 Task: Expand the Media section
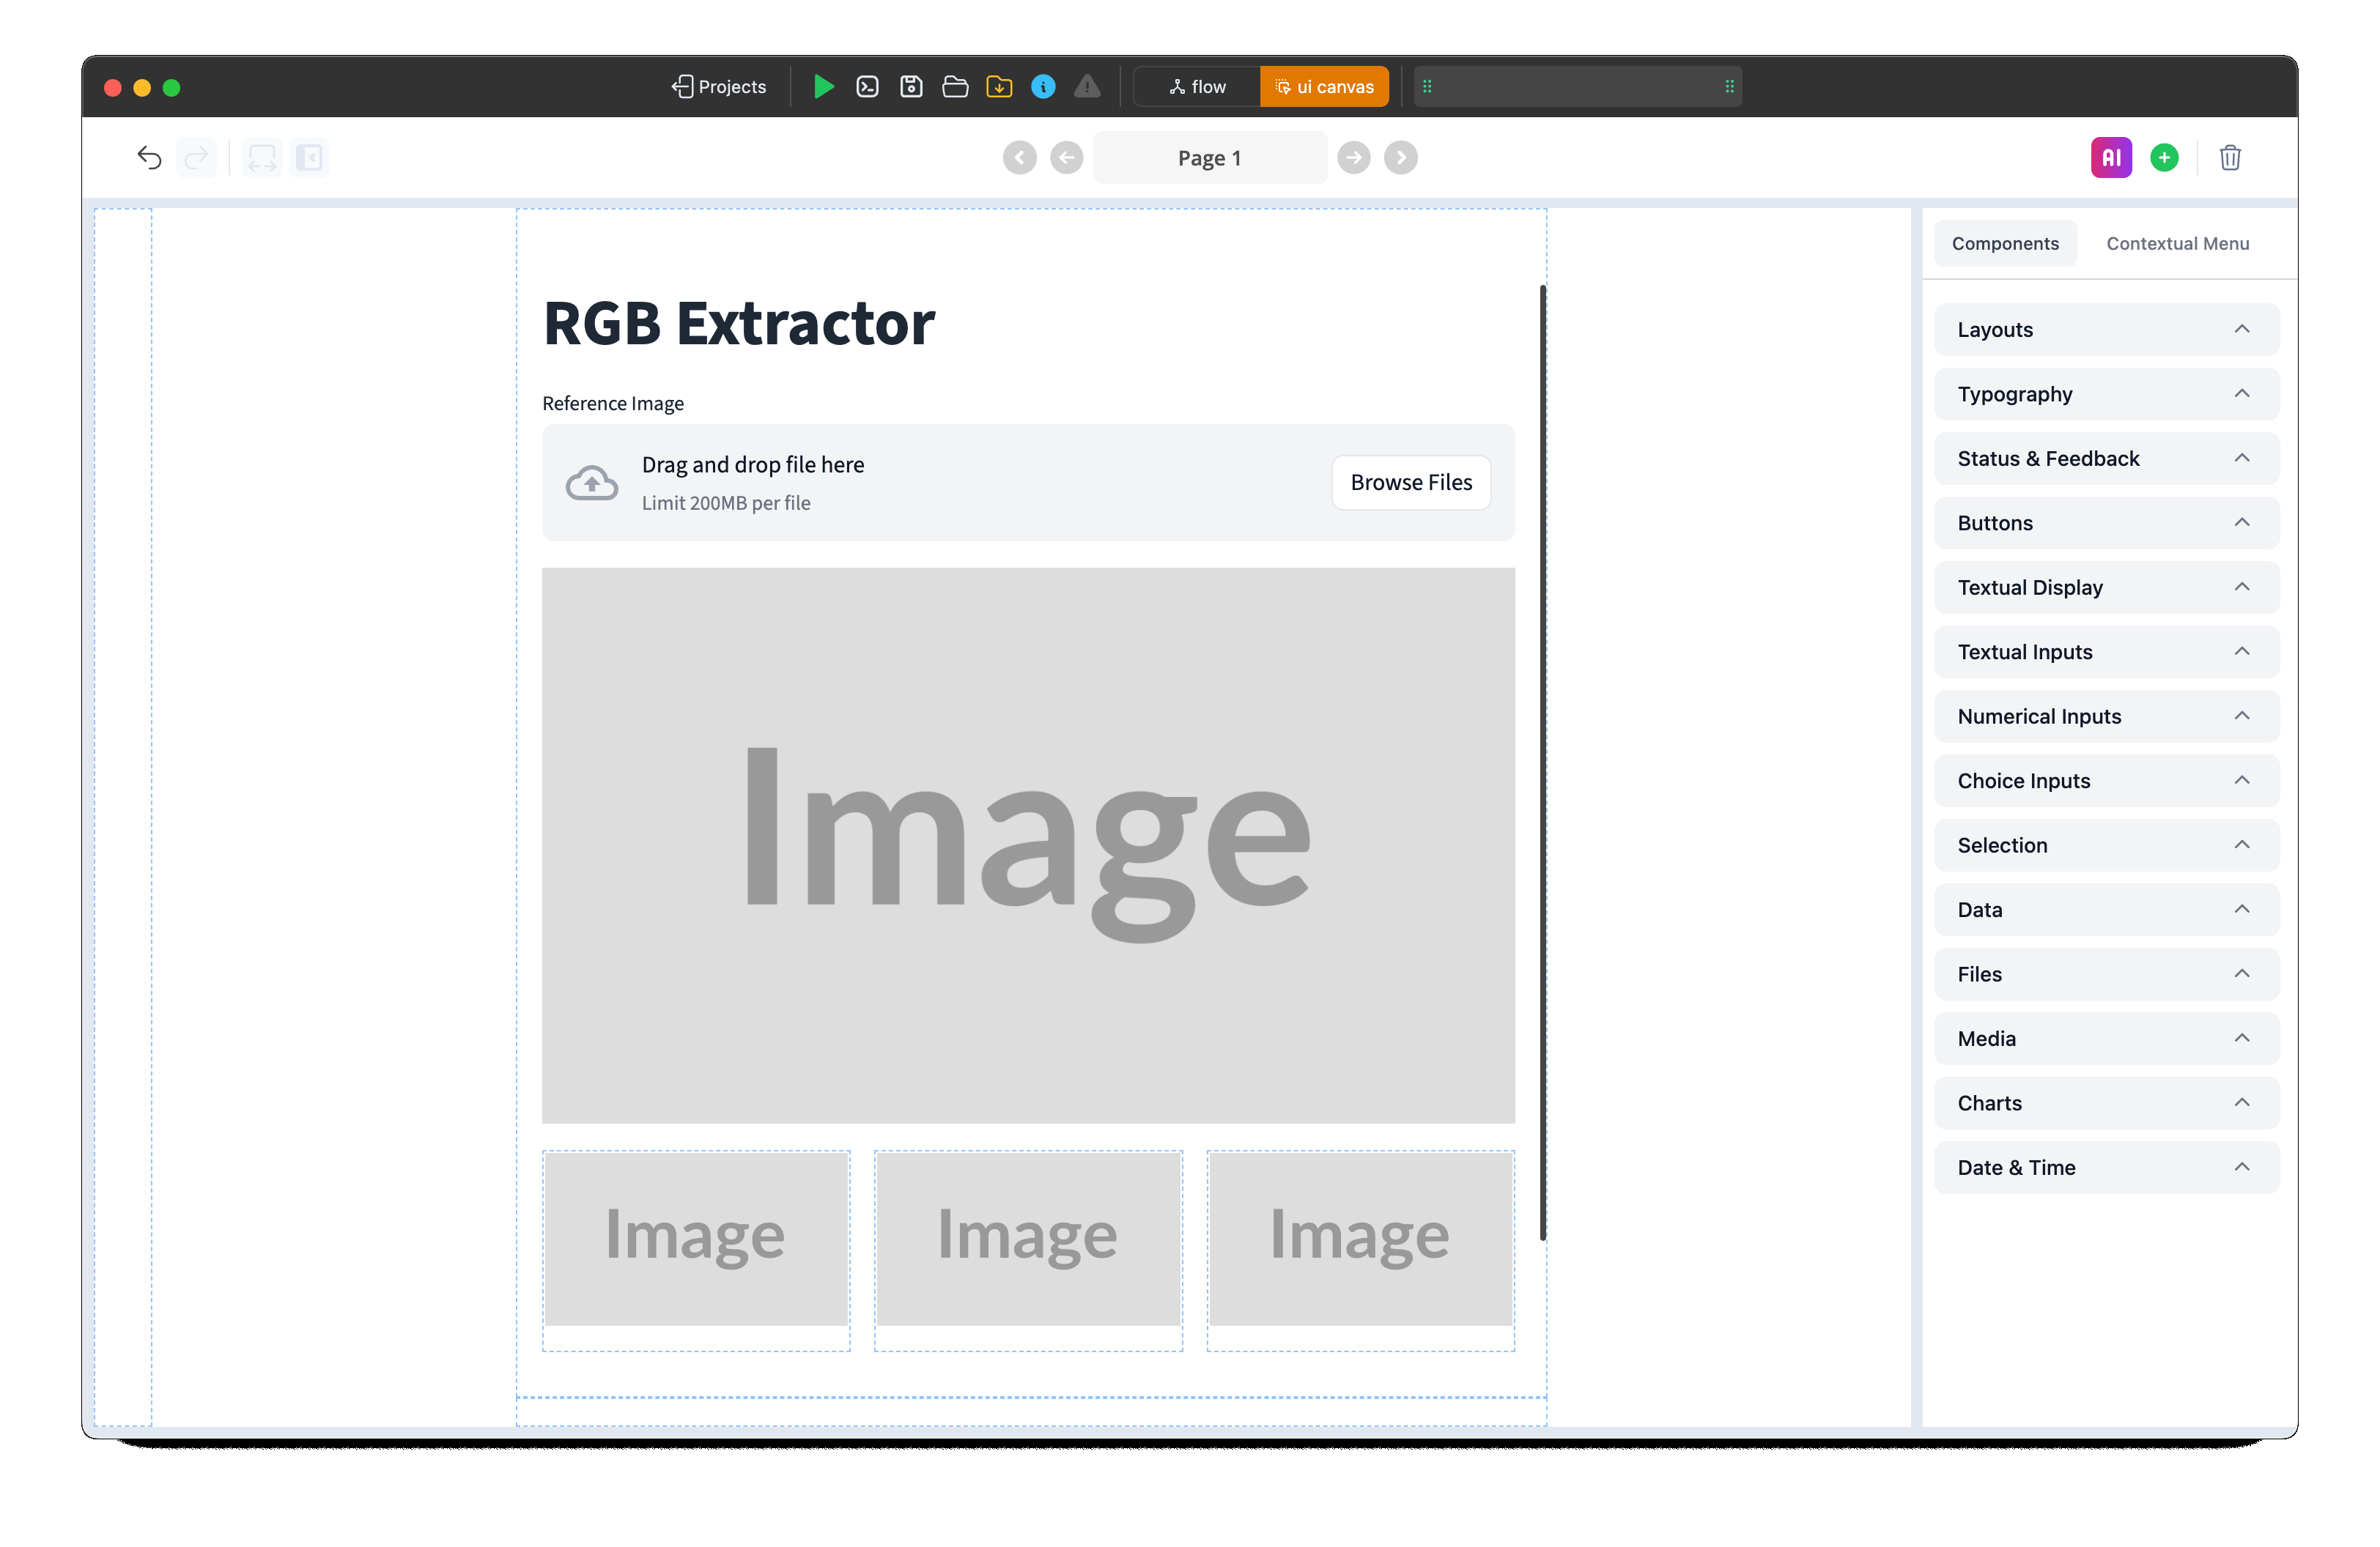(2106, 1039)
